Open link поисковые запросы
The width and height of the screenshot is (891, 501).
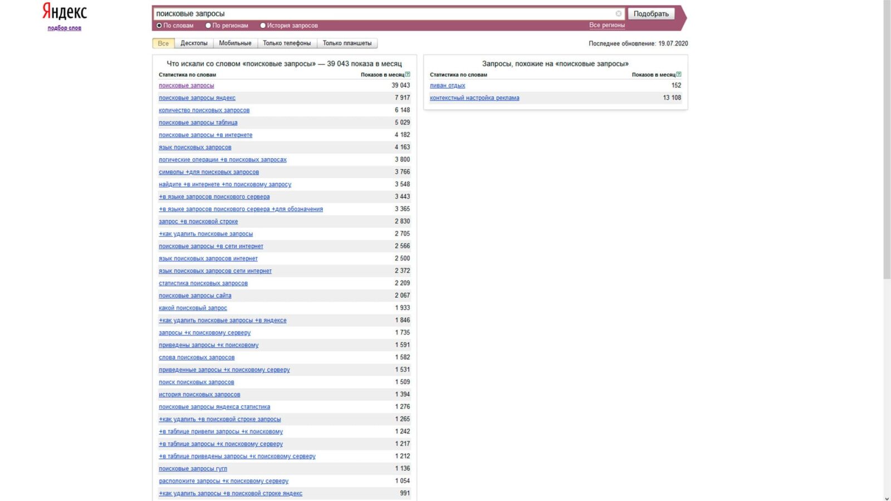click(186, 86)
